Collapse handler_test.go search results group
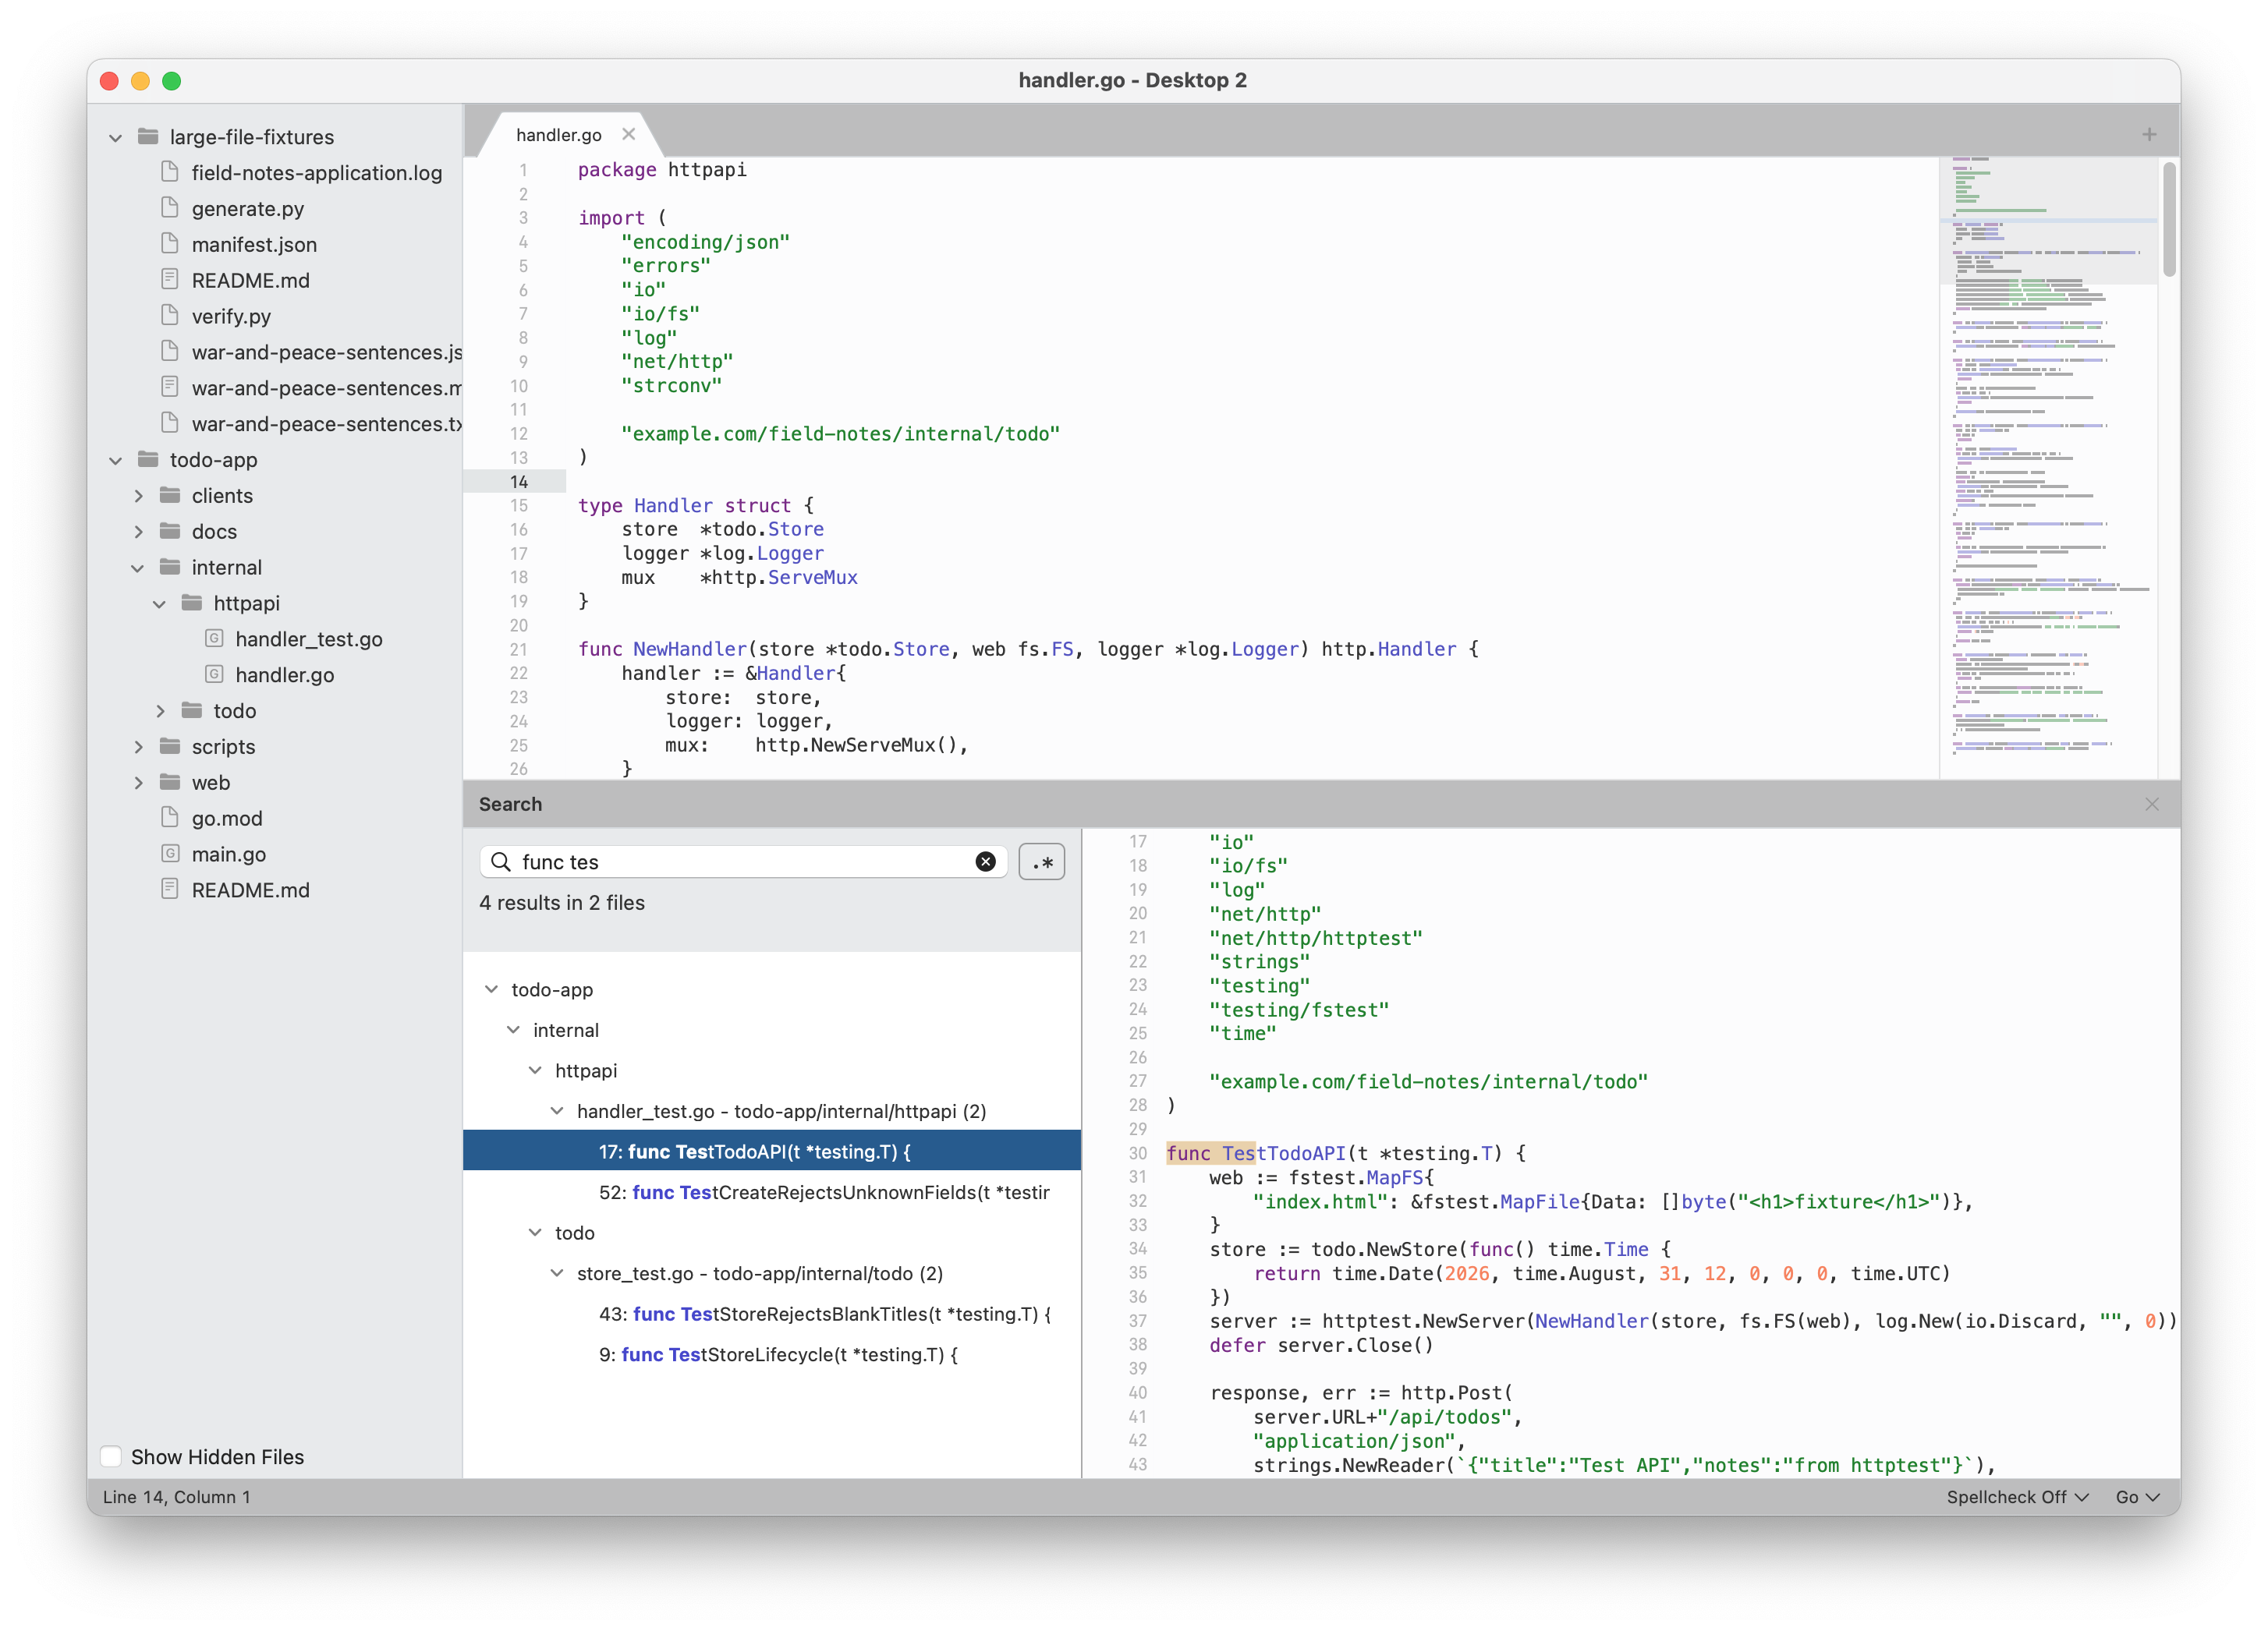 coord(557,1111)
